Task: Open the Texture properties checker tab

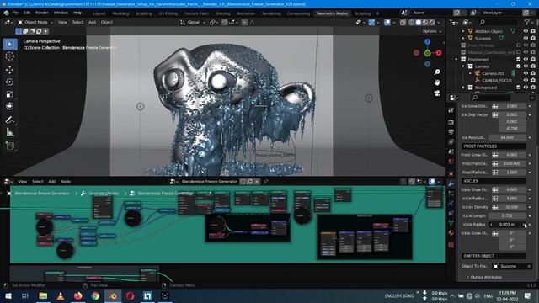Action: tap(451, 245)
